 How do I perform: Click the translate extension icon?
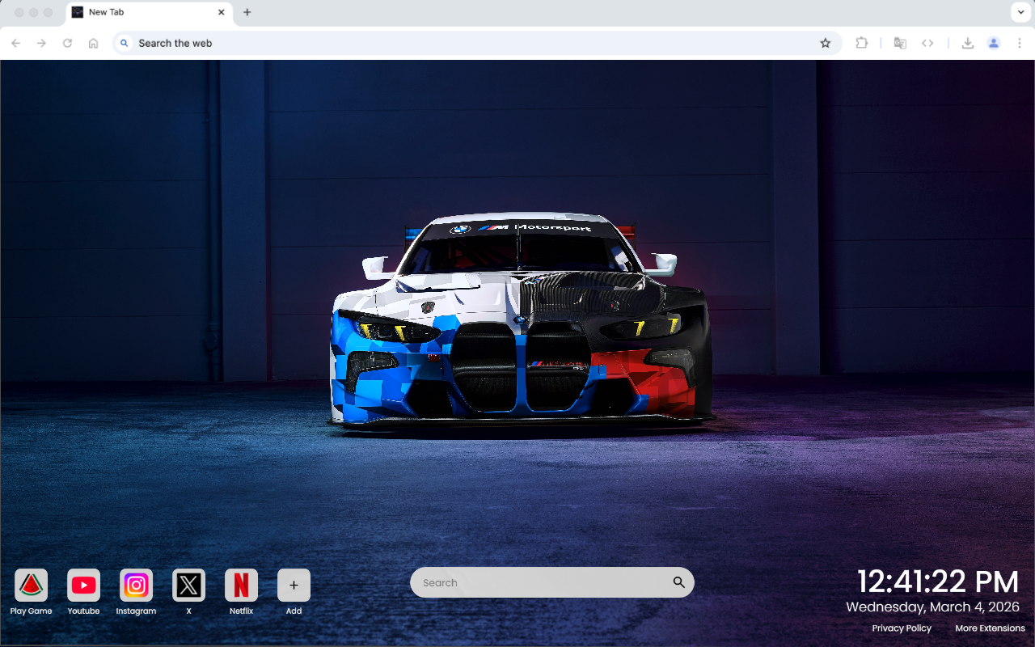(x=900, y=43)
